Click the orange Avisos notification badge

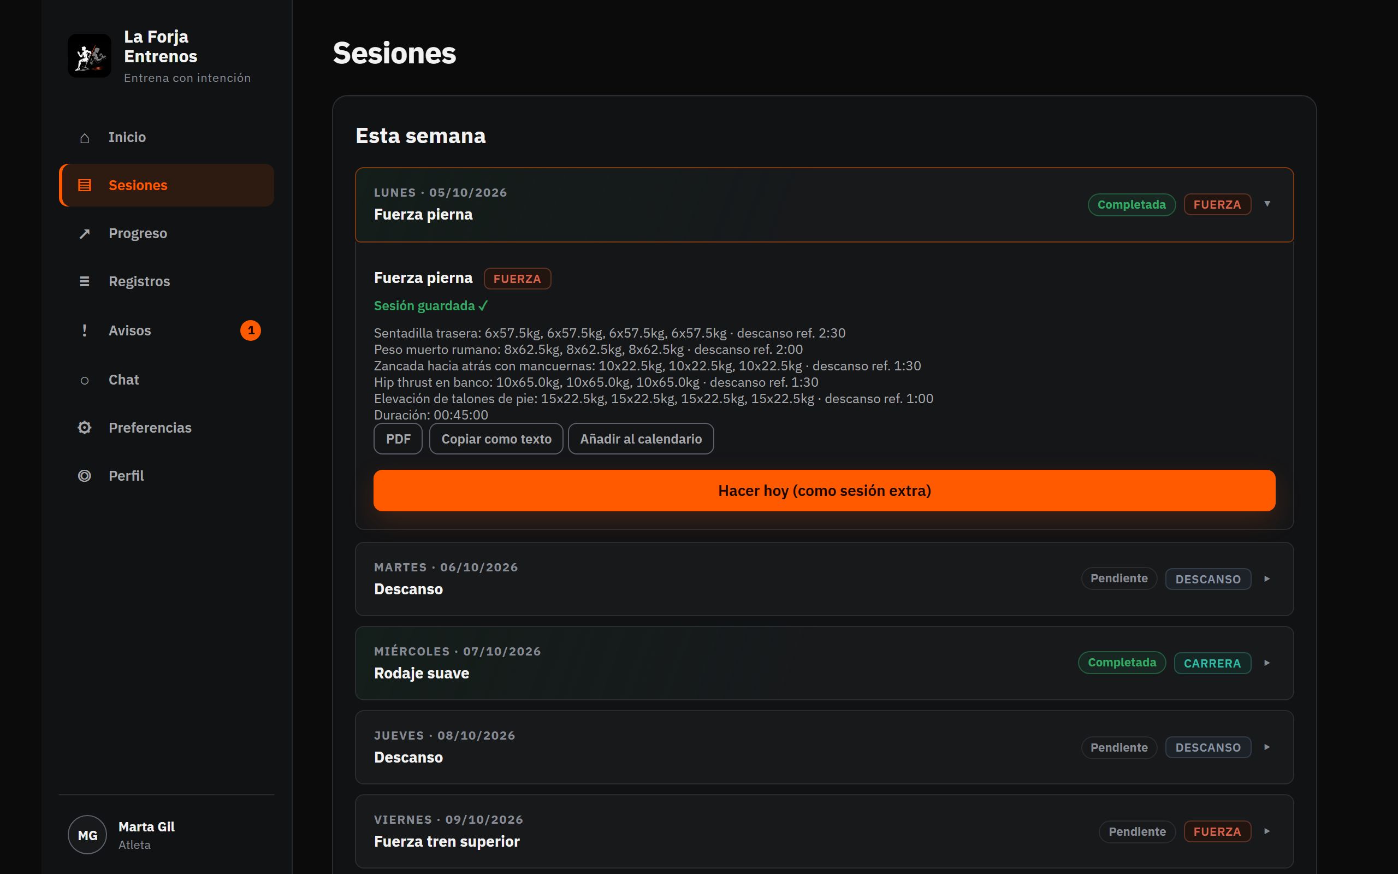(251, 330)
